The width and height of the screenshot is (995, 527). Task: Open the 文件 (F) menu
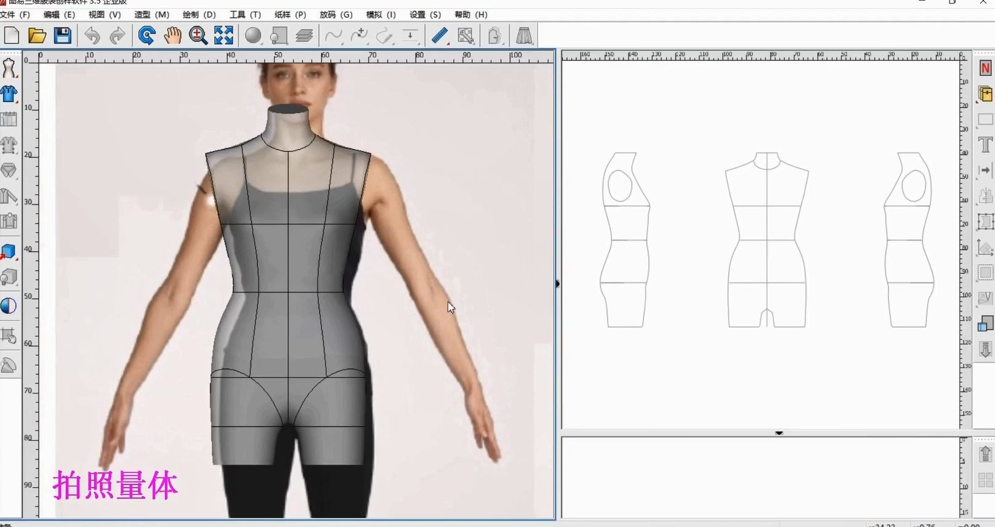(x=15, y=14)
